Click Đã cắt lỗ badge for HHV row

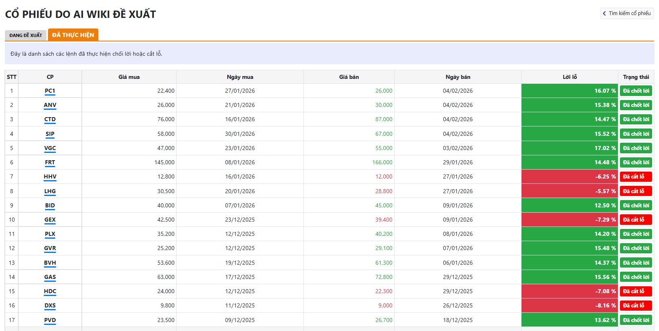pyautogui.click(x=636, y=176)
